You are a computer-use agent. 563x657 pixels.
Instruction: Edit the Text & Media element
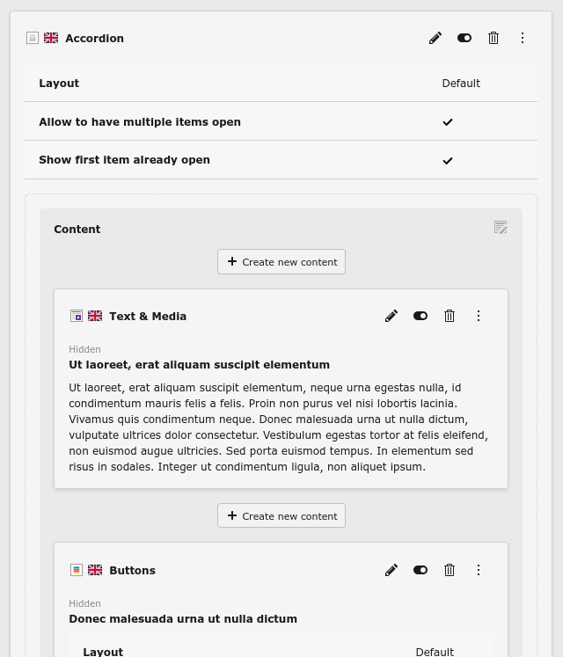pos(391,316)
